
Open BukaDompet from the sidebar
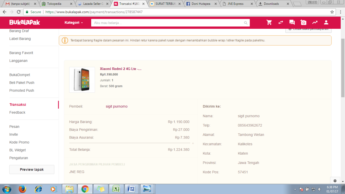pyautogui.click(x=20, y=75)
